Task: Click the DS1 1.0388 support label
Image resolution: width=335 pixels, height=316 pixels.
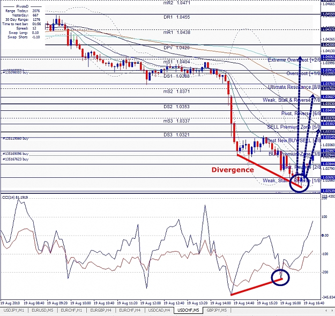Action: [x=176, y=76]
